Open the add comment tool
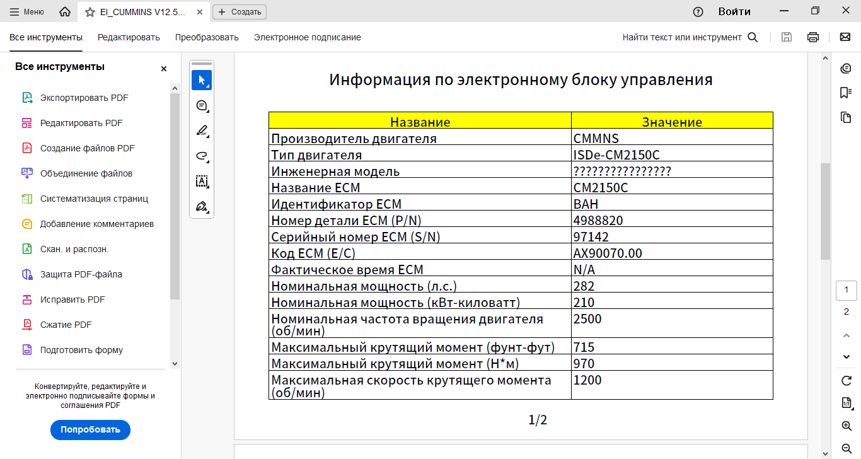 (x=202, y=105)
